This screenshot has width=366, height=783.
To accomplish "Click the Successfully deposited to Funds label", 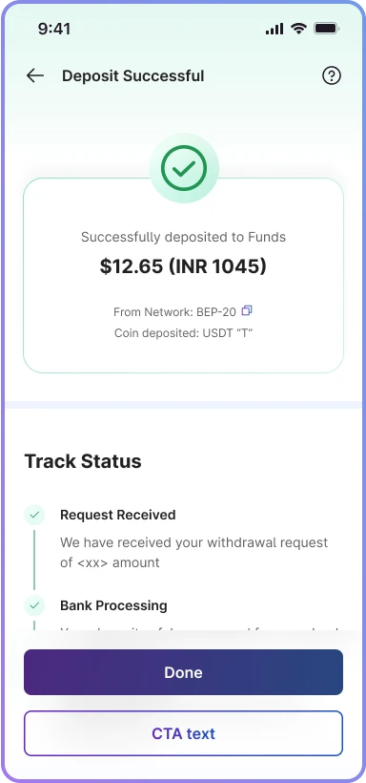I will pyautogui.click(x=184, y=237).
